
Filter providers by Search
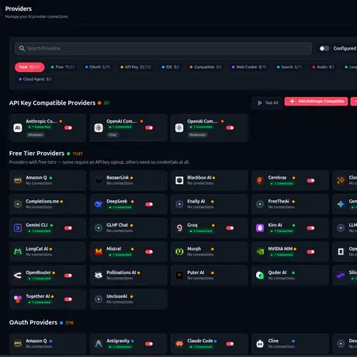coord(289,67)
